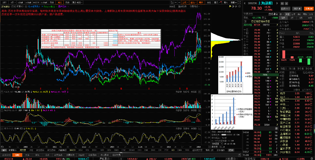Open settings gear beside 上海新阳 chart title
Image resolution: width=315 pixels, height=160 pixels.
pyautogui.click(x=26, y=6)
